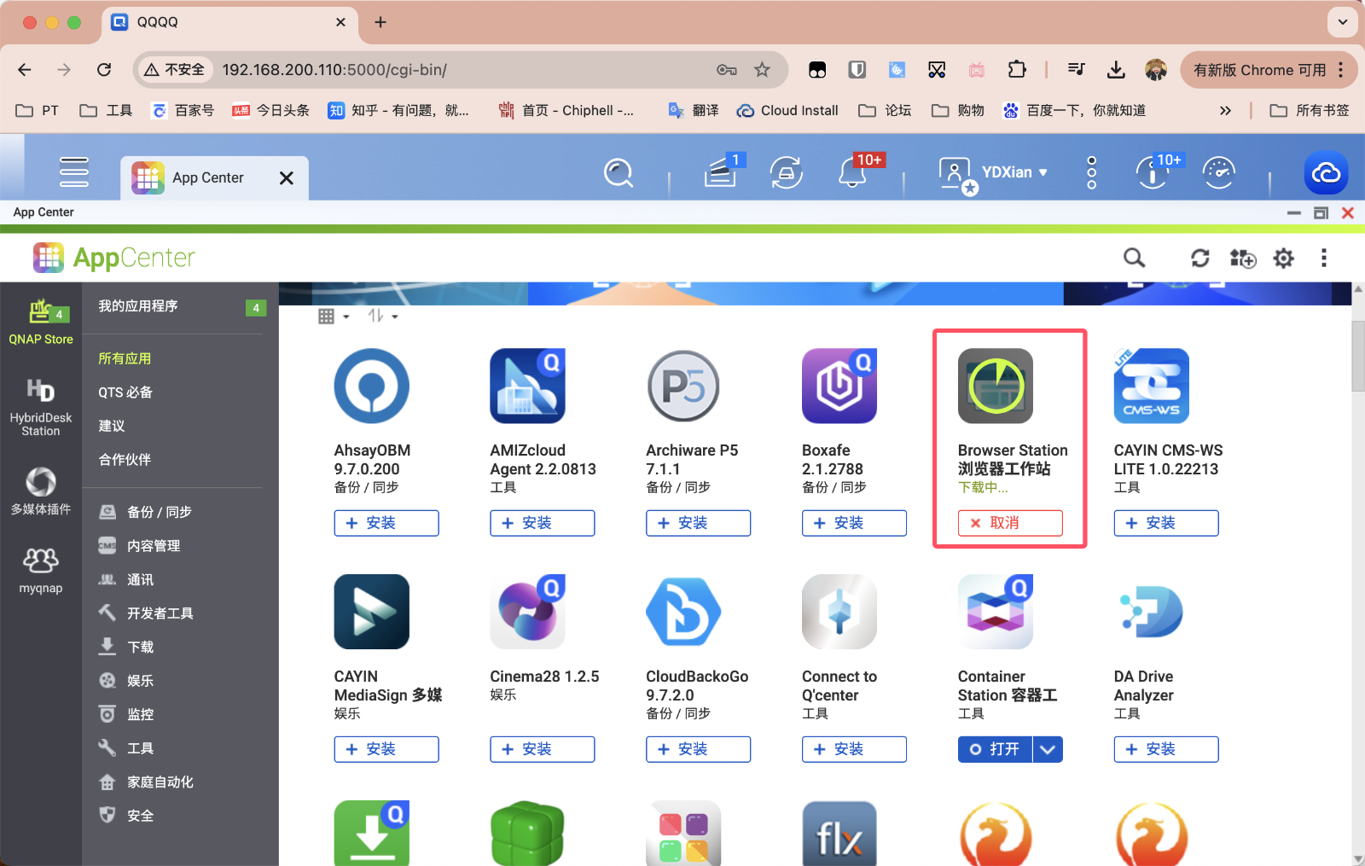The image size is (1365, 866).
Task: Open the sort order dropdown
Action: click(381, 316)
